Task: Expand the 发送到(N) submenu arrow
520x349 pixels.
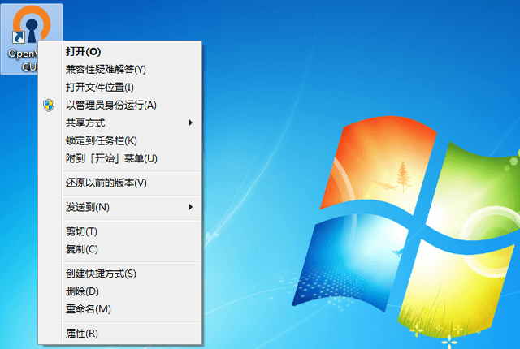Action: [x=191, y=207]
